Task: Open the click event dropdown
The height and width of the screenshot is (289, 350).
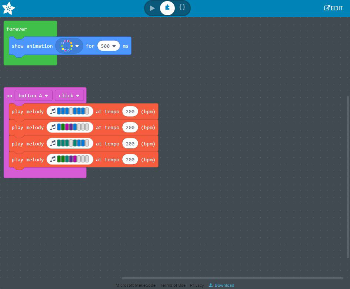Action: coord(69,95)
